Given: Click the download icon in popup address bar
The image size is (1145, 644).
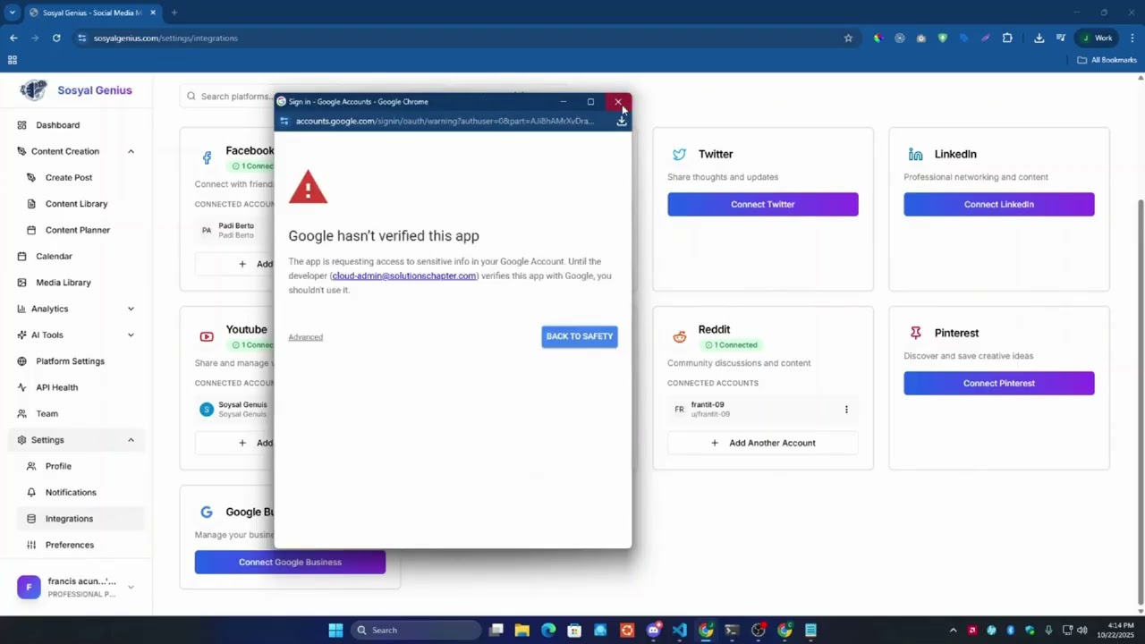Looking at the screenshot, I should pyautogui.click(x=622, y=121).
